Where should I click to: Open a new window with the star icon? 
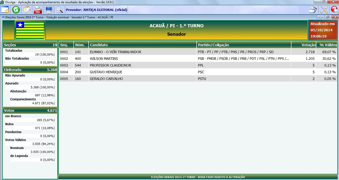click(x=5, y=10)
